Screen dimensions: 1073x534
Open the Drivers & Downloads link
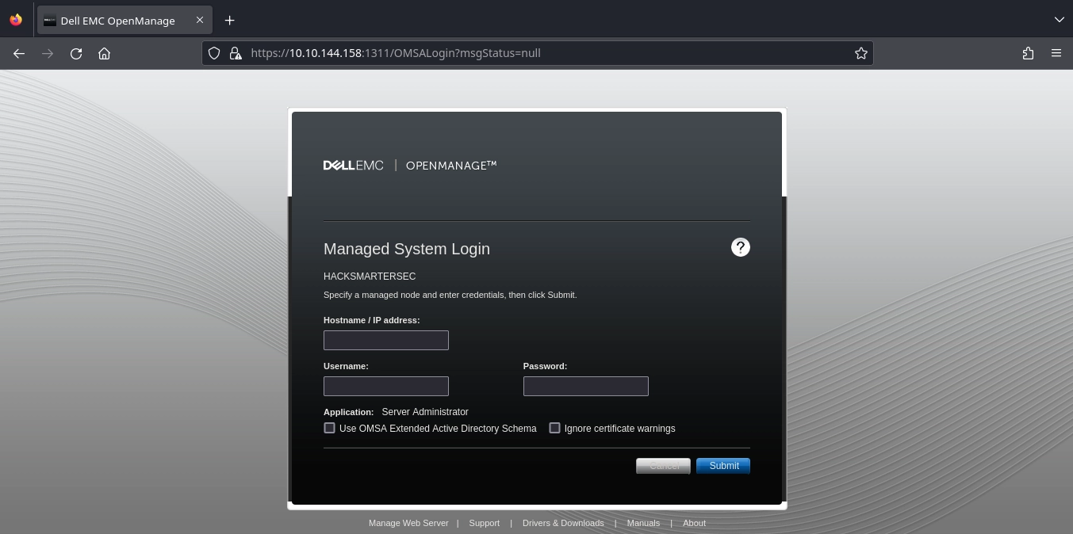[x=563, y=523]
